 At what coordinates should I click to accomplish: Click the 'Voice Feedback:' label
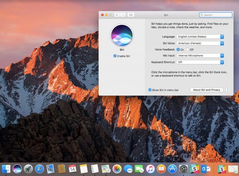[165, 49]
